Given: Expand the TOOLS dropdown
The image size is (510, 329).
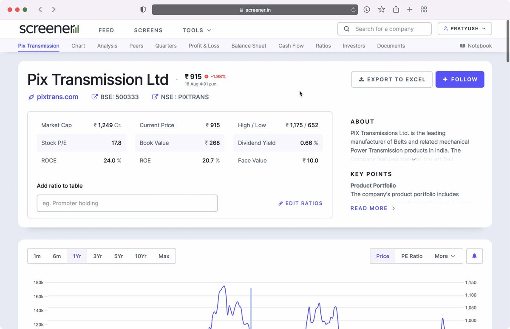Looking at the screenshot, I should pos(197,30).
